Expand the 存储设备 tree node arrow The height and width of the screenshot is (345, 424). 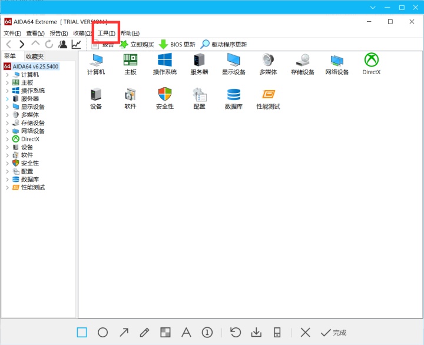7,123
